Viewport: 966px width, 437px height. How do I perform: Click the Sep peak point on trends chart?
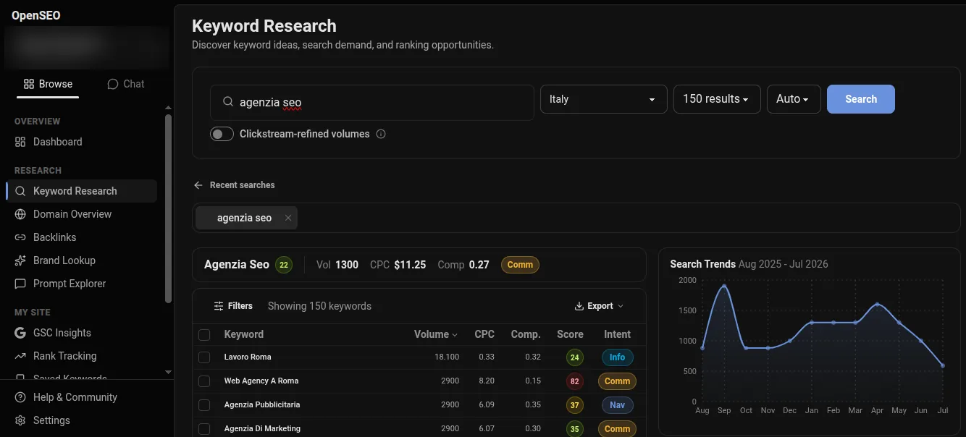point(724,286)
